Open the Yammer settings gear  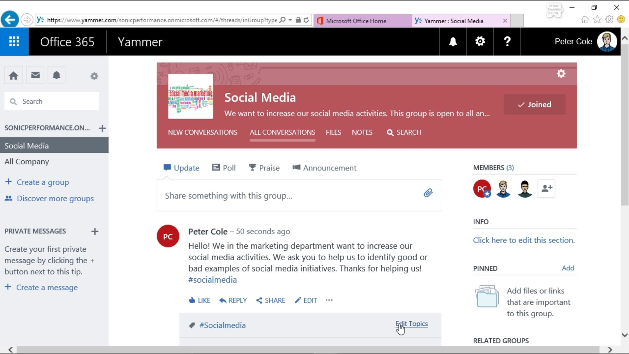click(480, 42)
